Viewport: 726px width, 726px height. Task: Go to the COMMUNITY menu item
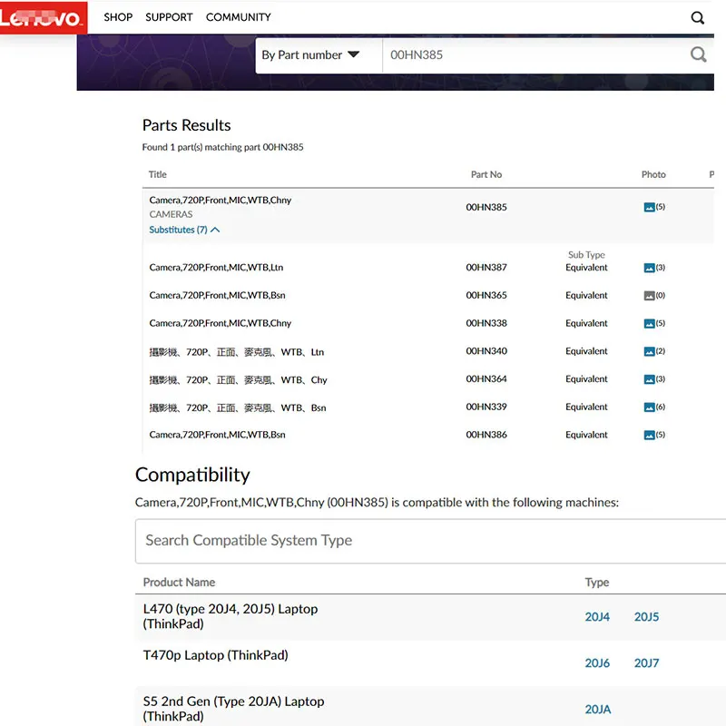pos(238,17)
